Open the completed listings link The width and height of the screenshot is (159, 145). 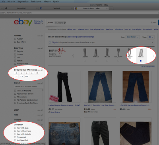coord(86,37)
